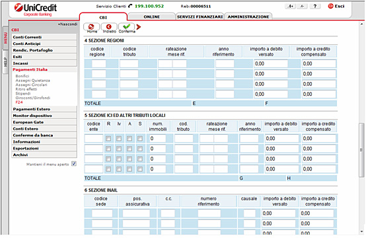Focus first codice regione field
The image size is (366, 238).
(98, 63)
